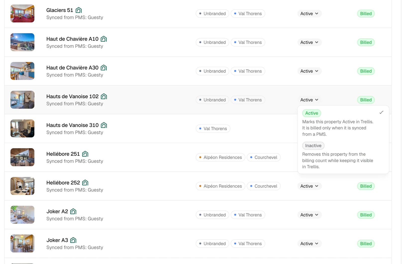Open the Hellébore 252 property name
Image resolution: width=402 pixels, height=264 pixels.
63,183
